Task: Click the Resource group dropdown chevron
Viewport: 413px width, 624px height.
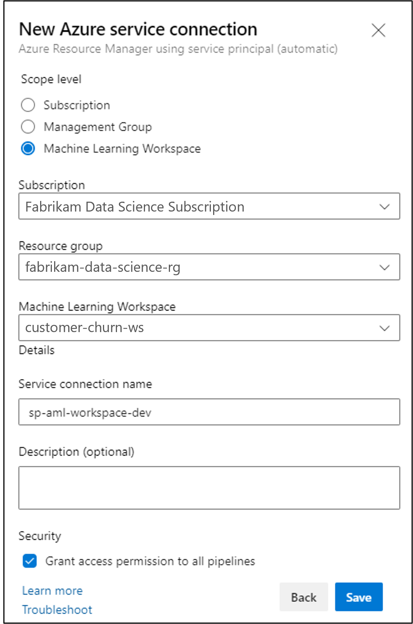Action: (385, 267)
